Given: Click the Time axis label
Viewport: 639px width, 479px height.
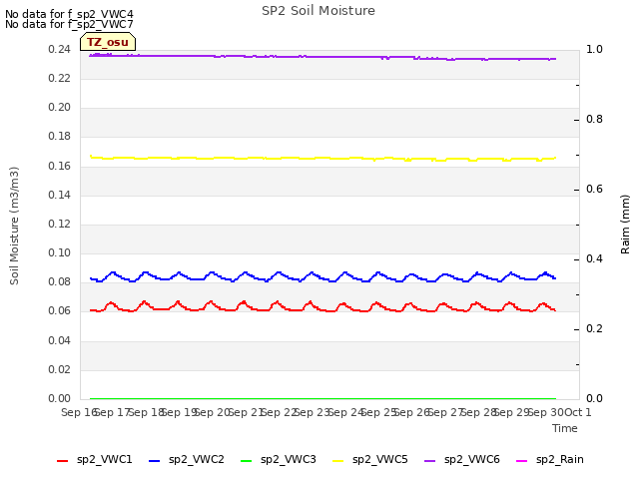Looking at the screenshot, I should coord(565,428).
